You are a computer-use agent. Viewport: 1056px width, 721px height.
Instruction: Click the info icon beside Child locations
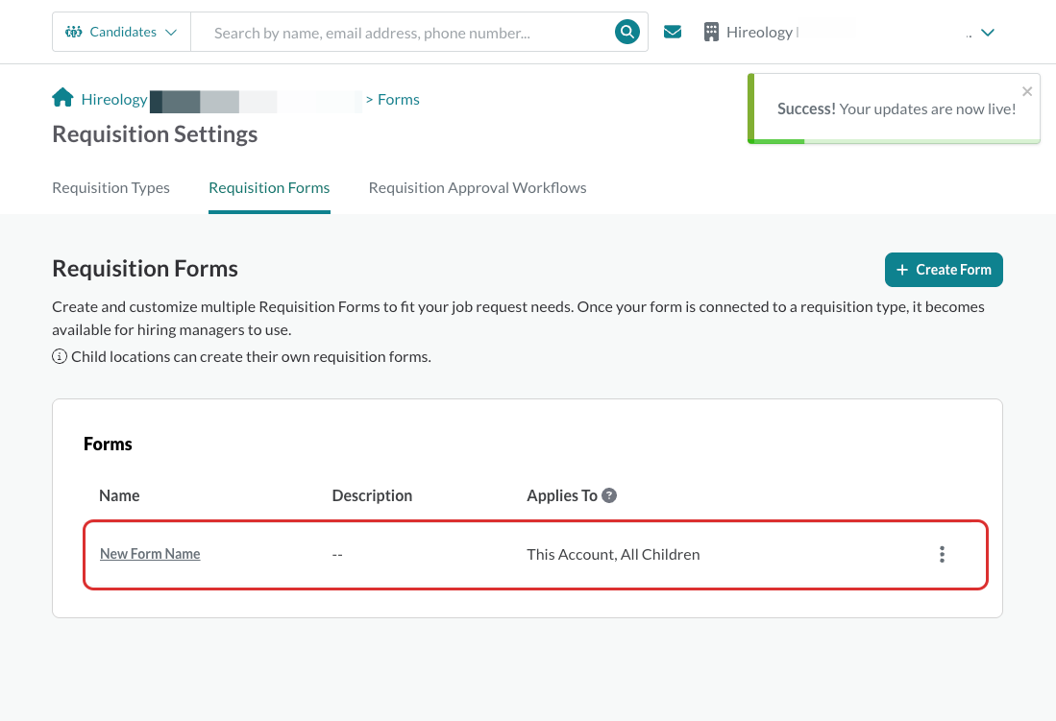60,356
